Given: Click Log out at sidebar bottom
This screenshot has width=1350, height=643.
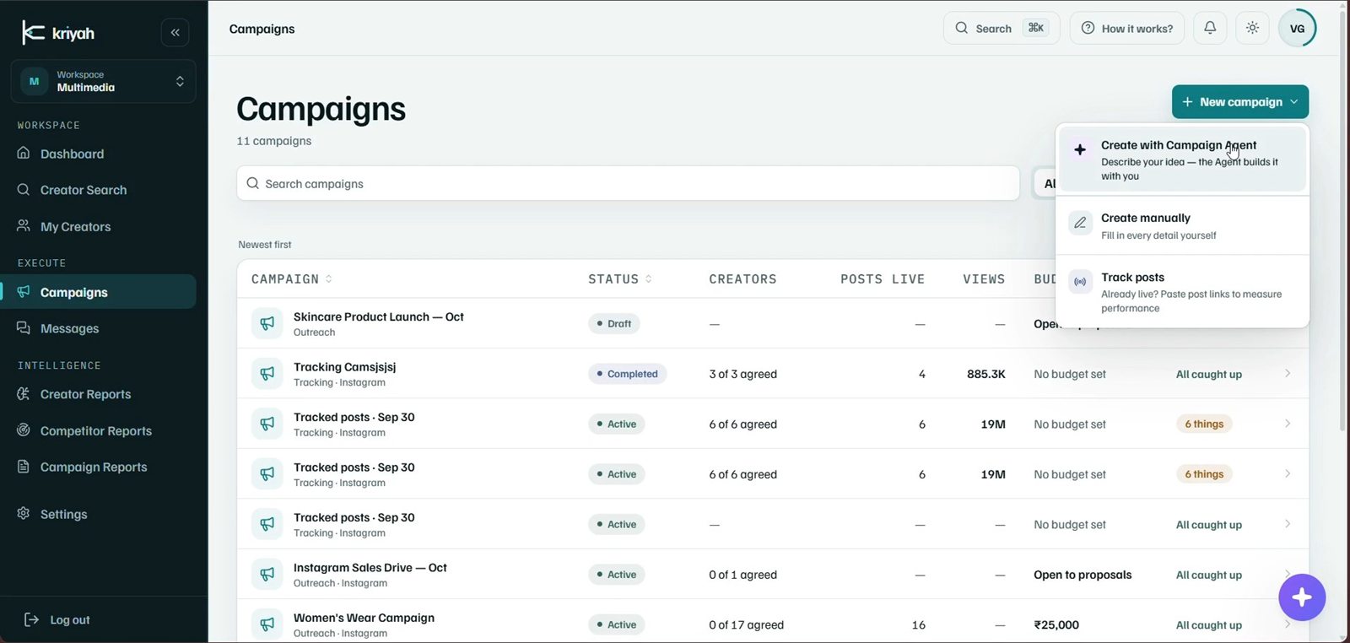Looking at the screenshot, I should pyautogui.click(x=57, y=619).
